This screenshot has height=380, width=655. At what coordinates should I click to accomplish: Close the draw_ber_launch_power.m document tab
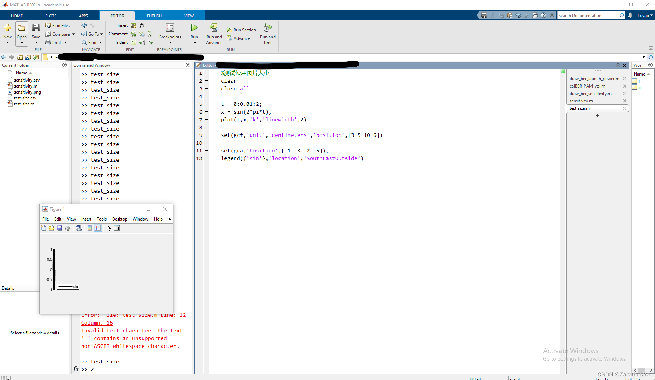pyautogui.click(x=625, y=79)
